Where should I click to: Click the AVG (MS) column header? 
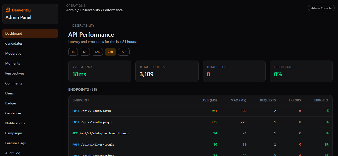pyautogui.click(x=210, y=100)
